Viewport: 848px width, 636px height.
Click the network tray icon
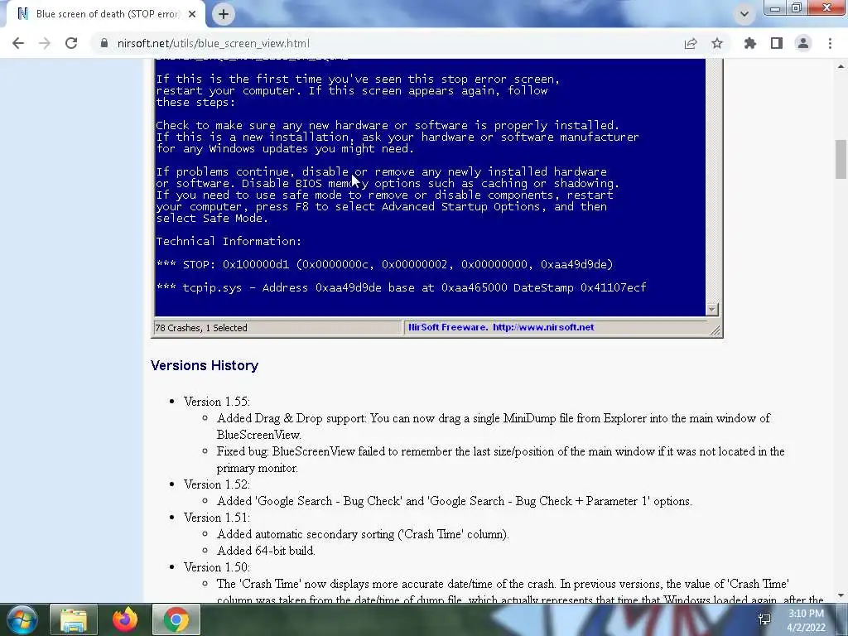764,619
